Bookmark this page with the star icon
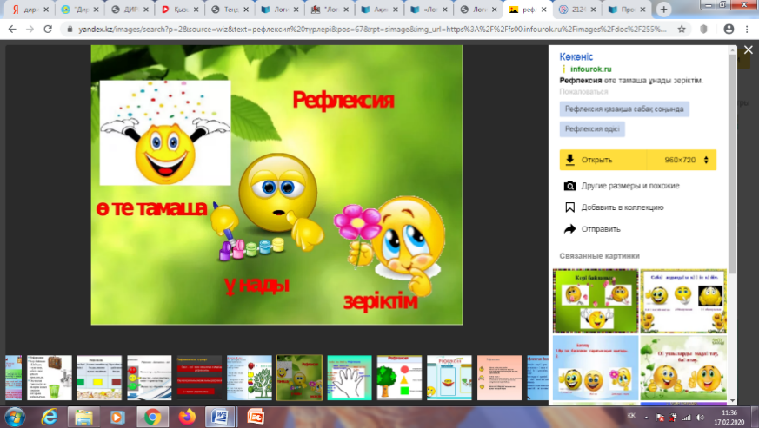This screenshot has width=759, height=428. 682,29
